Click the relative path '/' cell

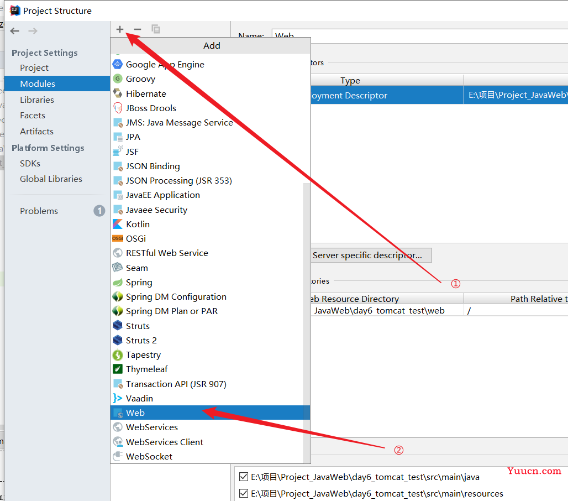pyautogui.click(x=516, y=310)
